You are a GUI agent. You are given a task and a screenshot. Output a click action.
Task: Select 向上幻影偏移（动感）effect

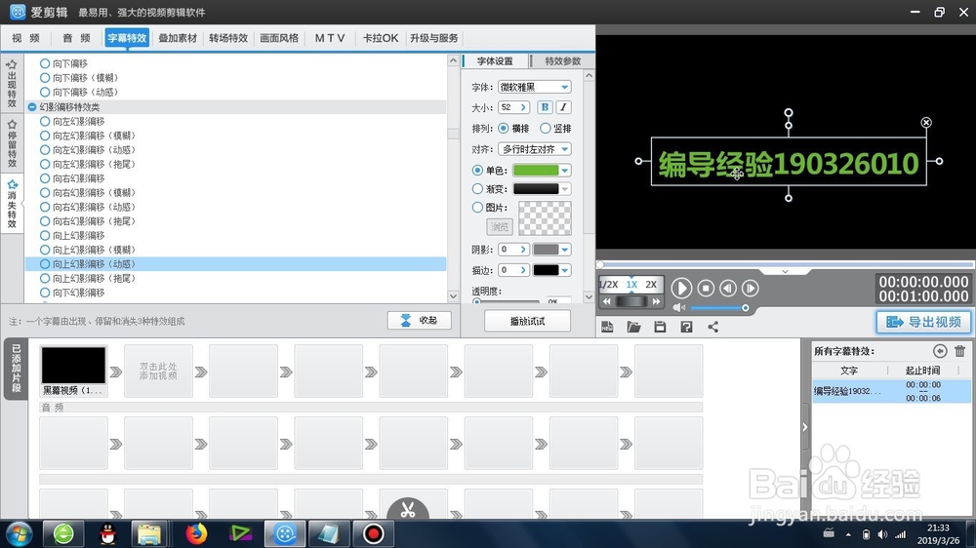point(45,264)
